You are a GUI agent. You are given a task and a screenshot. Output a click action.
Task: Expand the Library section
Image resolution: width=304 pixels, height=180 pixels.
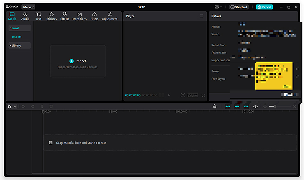pyautogui.click(x=19, y=46)
